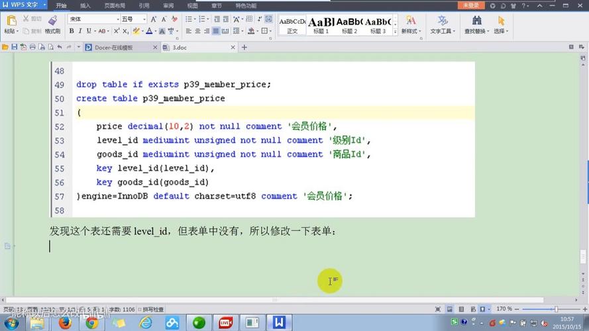
Task: Align text right
Action: click(207, 31)
